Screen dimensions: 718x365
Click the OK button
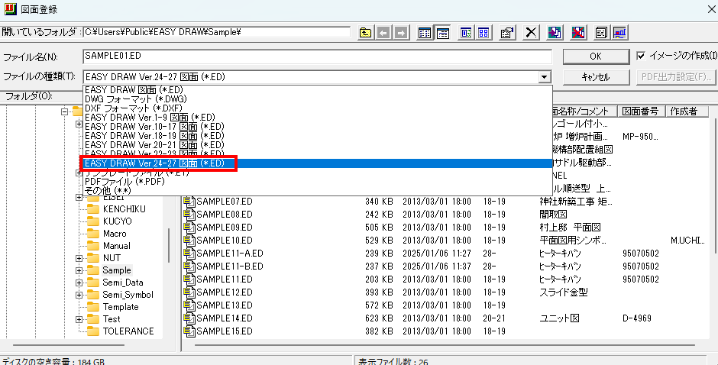595,56
